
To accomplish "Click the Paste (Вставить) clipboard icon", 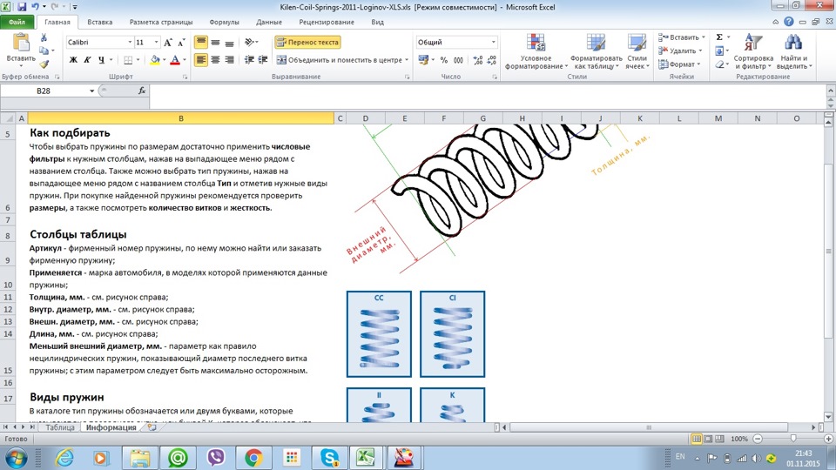I will [x=21, y=44].
